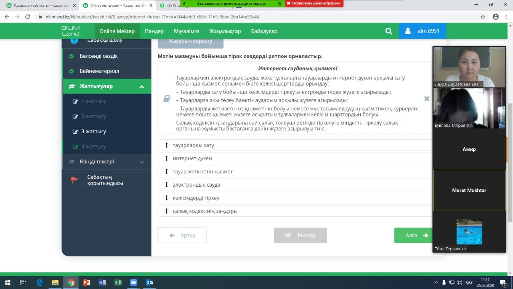Click the Тексеру check button
Screen dimensions: 513x289
pos(300,235)
